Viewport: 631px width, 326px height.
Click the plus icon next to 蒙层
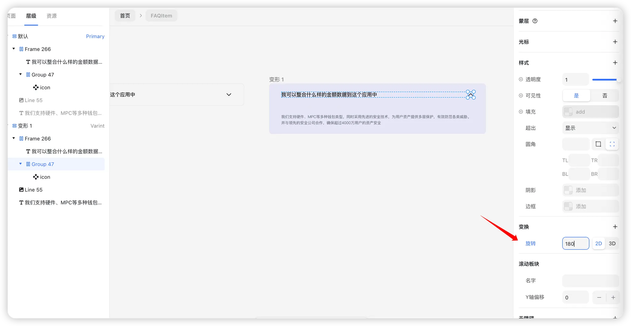[615, 21]
